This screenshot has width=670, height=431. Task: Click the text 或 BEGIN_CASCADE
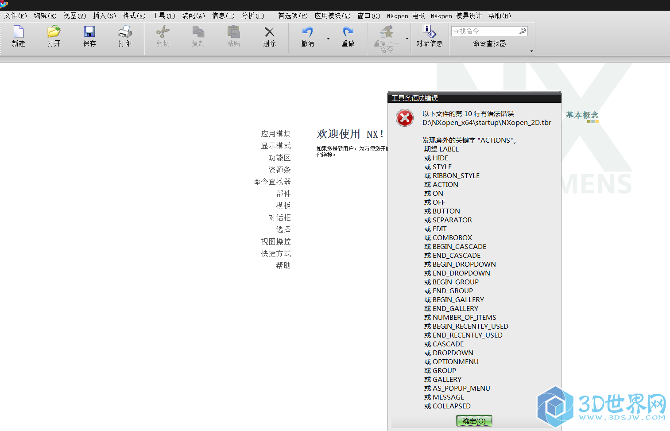point(455,247)
